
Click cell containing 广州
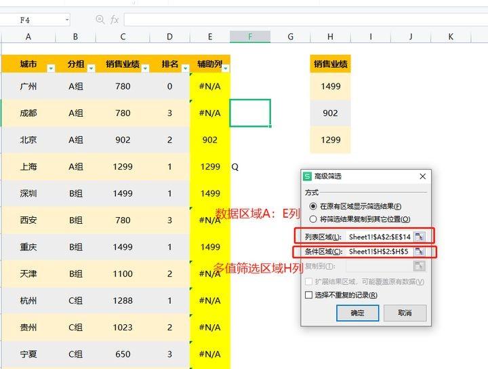[28, 86]
